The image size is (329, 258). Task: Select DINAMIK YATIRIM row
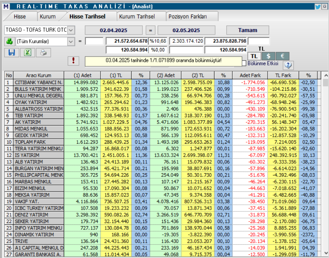(x=163, y=234)
